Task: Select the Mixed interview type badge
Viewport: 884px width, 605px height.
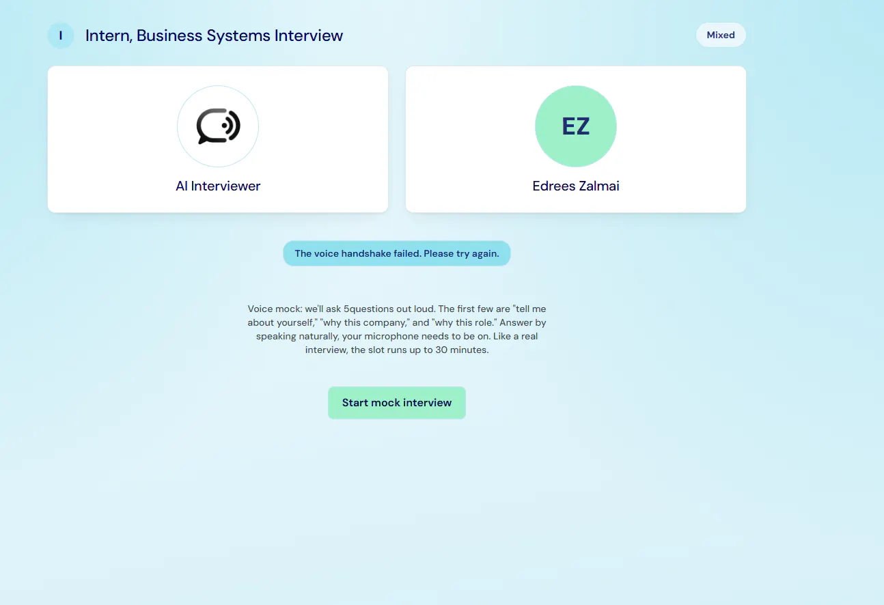Action: pyautogui.click(x=721, y=35)
